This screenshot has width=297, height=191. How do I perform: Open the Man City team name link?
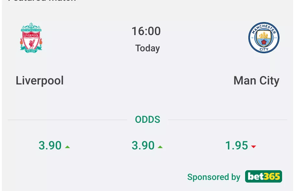(x=256, y=81)
